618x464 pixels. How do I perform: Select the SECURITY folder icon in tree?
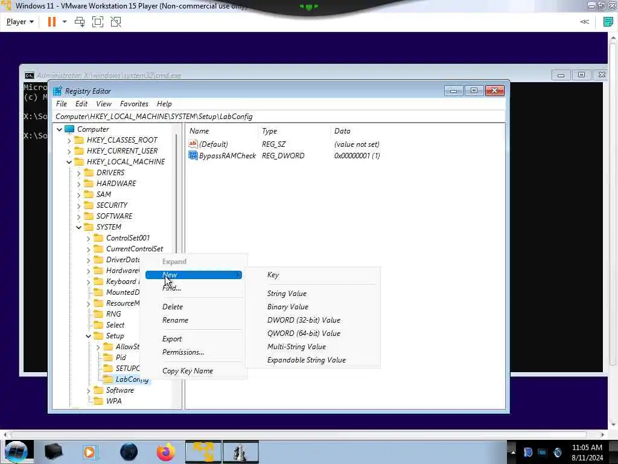point(89,205)
